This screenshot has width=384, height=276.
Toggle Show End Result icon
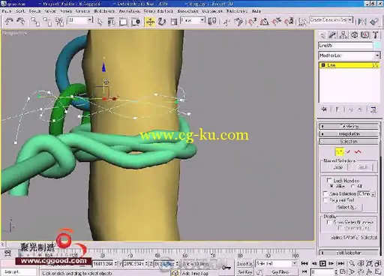click(337, 109)
